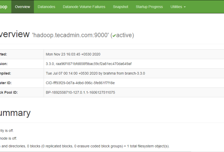
Task: Click the total filesystem objects summary line
Action: coord(85,146)
